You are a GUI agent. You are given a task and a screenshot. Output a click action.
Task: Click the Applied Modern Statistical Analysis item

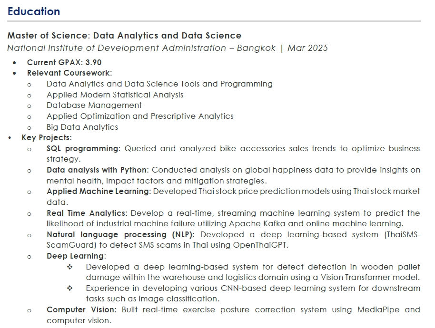click(115, 95)
